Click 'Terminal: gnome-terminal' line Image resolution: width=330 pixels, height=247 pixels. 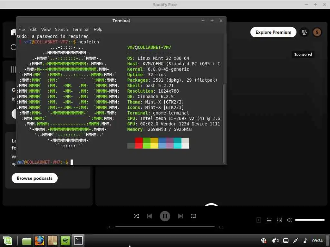[x=158, y=113]
